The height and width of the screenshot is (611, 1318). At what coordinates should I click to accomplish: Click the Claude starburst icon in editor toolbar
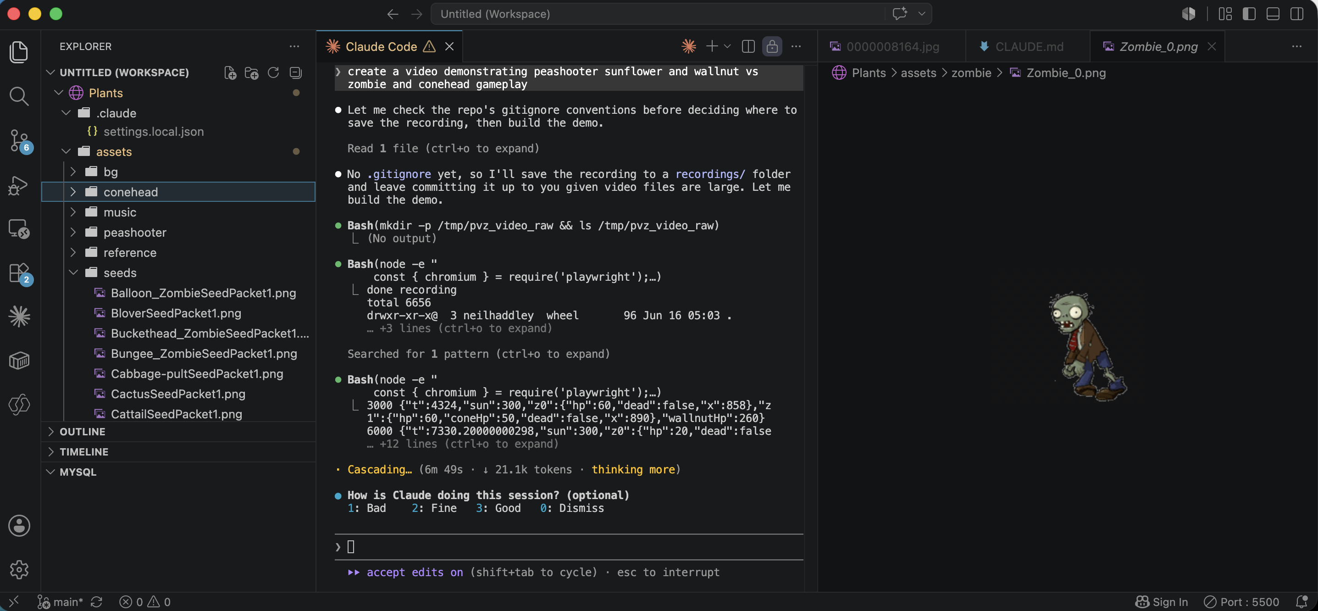689,47
